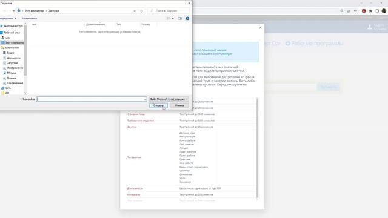Click the Новая папка button
The image size is (388, 218).
click(30, 18)
